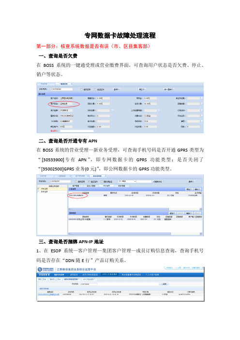
Task: Open the picker button on the second right-column field of the first BOSS form
Action: pyautogui.click(x=201, y=104)
